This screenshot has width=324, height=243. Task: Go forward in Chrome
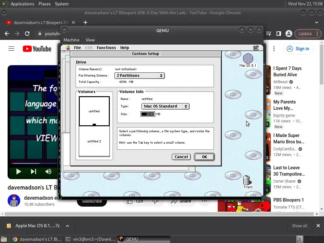[17, 34]
